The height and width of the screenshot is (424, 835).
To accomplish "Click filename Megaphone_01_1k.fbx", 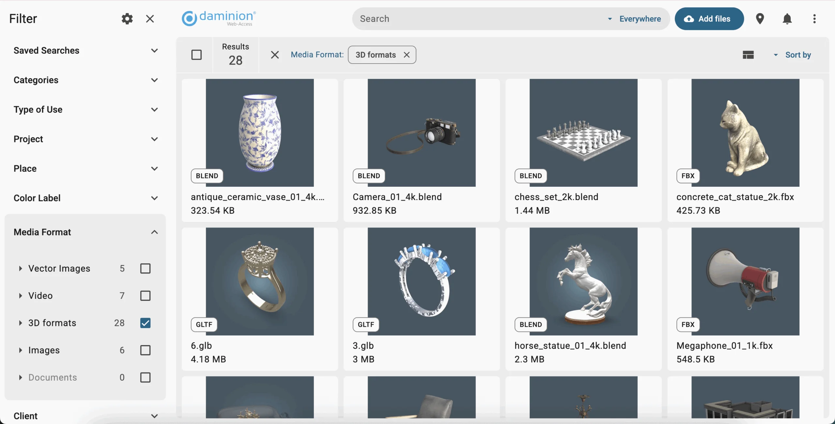I will tap(724, 346).
